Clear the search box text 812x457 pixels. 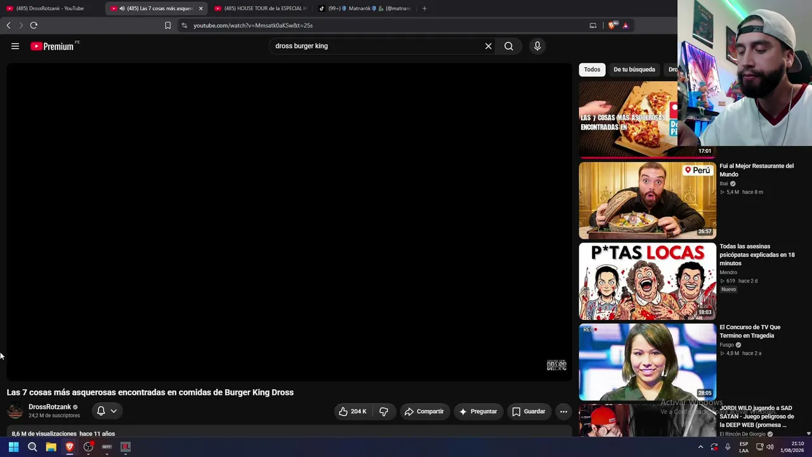tap(488, 46)
